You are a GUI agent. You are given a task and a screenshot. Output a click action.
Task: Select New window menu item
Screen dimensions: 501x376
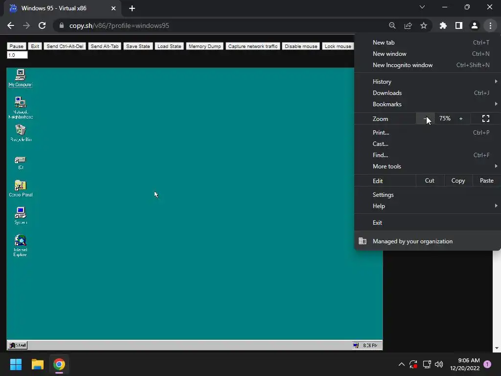pyautogui.click(x=428, y=54)
